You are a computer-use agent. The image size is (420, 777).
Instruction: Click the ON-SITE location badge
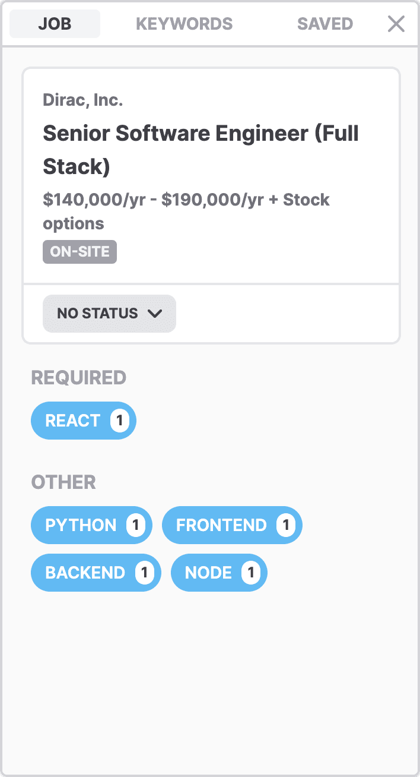[x=79, y=251]
